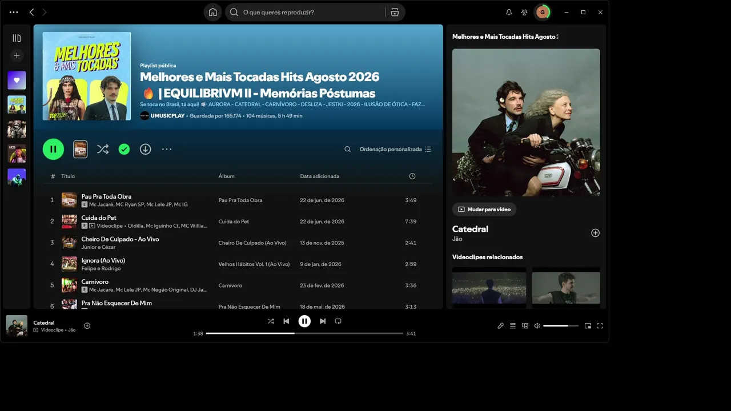731x411 pixels.
Task: Open the three-dot app menu
Action: (14, 12)
